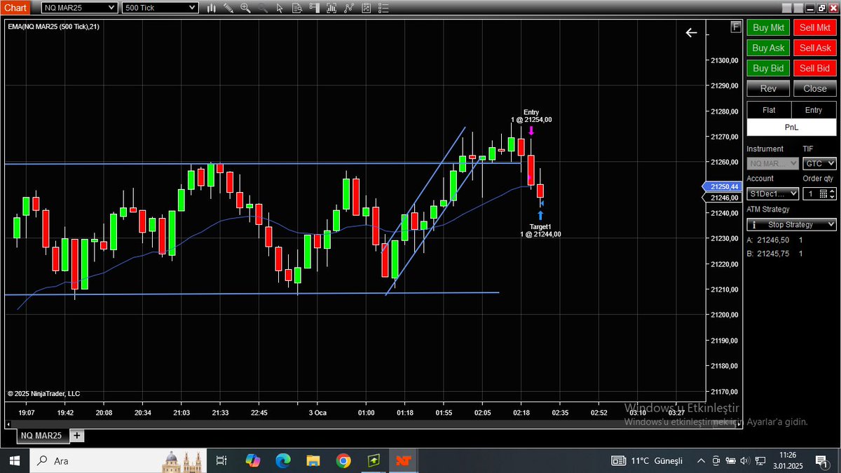Click the Entry price cell
Image resolution: width=841 pixels, height=473 pixels.
click(814, 110)
